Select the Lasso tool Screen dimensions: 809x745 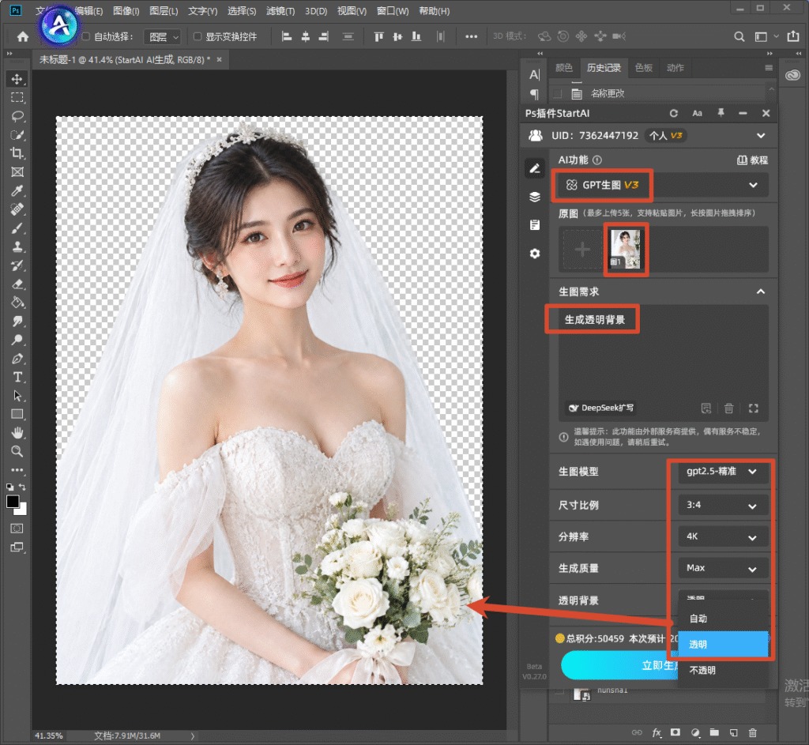[x=17, y=116]
